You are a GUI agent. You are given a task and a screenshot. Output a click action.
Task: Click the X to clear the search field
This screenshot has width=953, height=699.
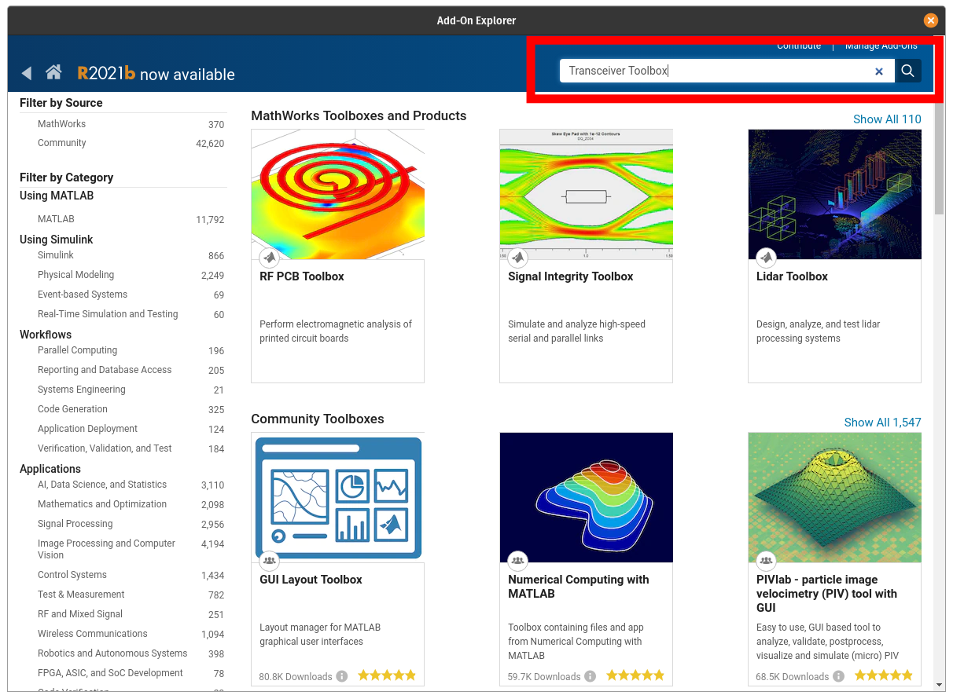[x=878, y=71]
